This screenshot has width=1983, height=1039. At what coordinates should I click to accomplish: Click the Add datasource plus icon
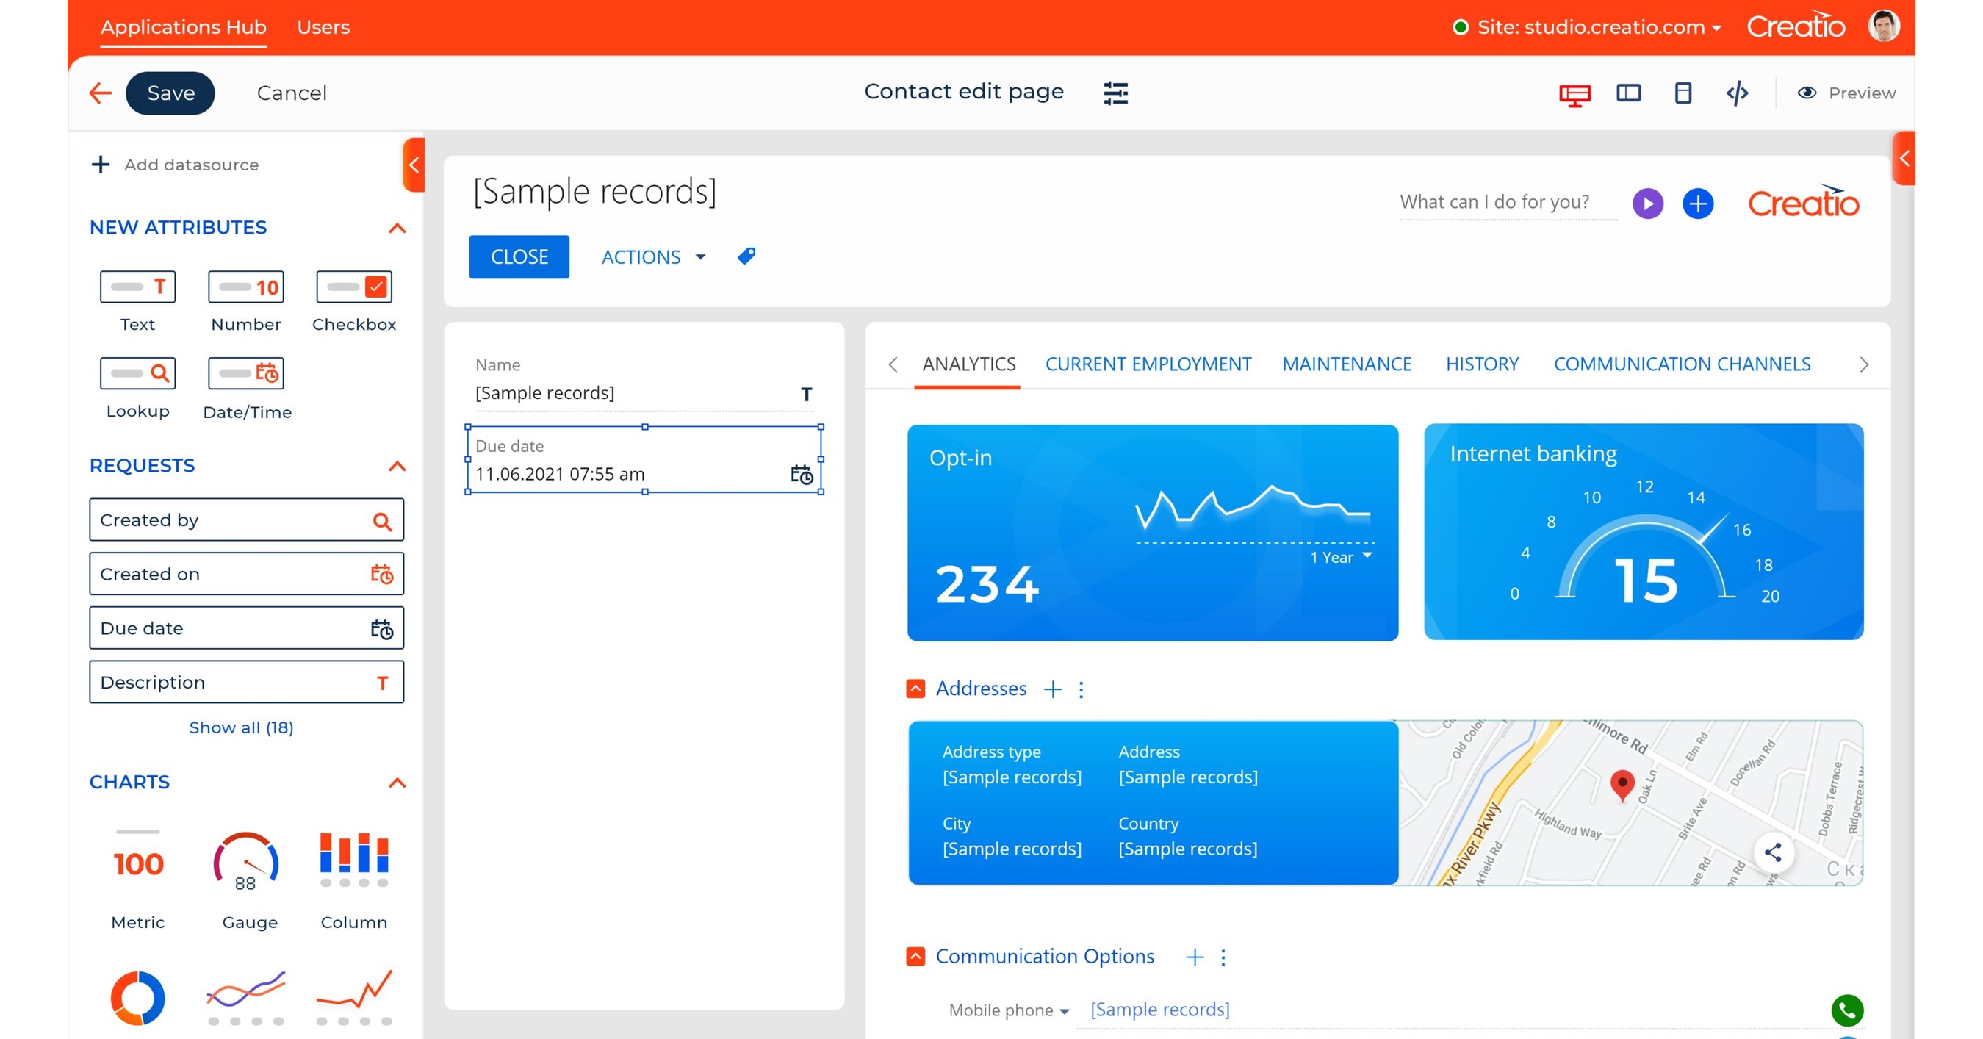point(101,164)
